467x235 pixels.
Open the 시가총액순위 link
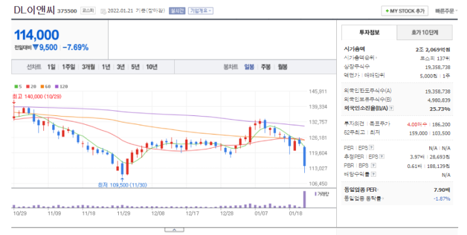click(x=360, y=58)
